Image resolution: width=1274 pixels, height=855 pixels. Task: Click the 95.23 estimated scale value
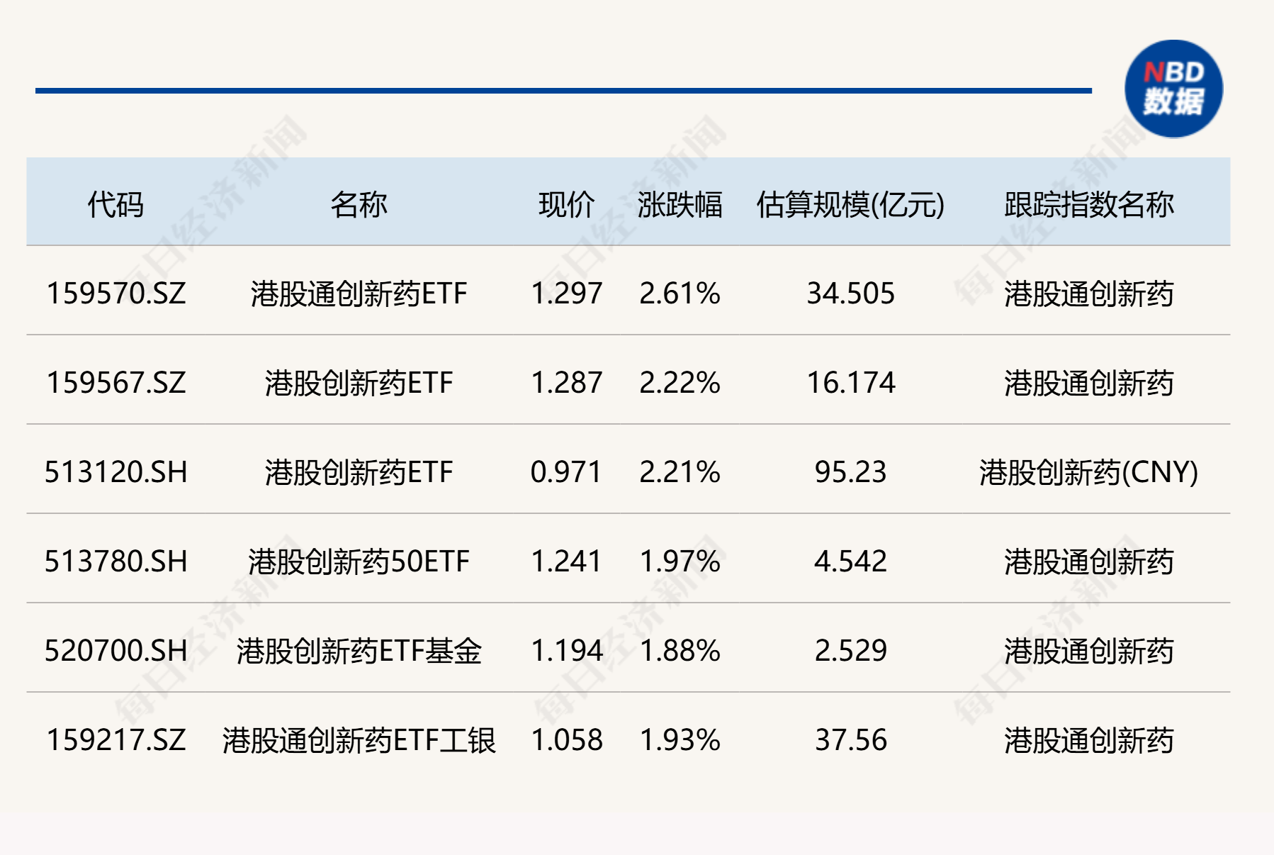pos(850,472)
